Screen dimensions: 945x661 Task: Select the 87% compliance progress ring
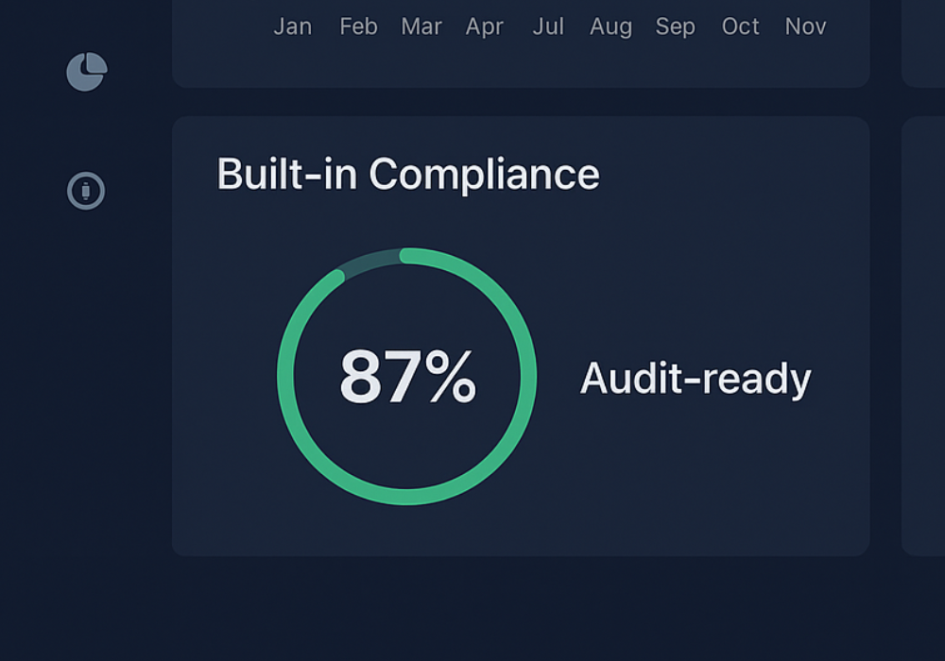click(x=406, y=376)
